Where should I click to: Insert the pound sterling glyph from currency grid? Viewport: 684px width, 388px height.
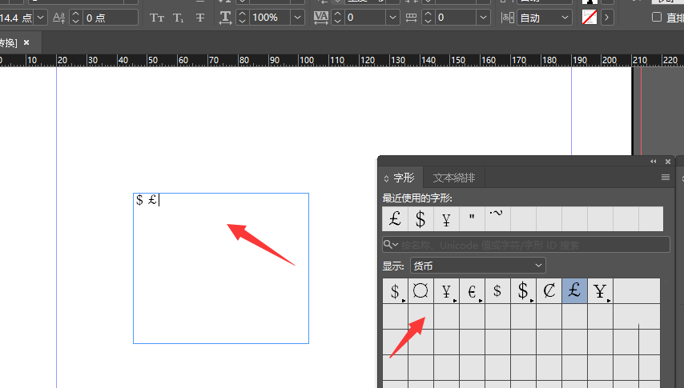tap(574, 291)
